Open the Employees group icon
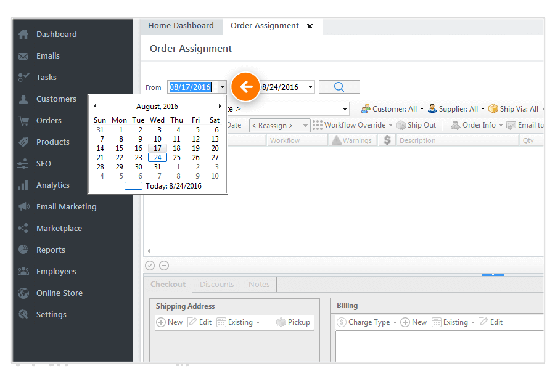555x382 pixels. pos(23,271)
